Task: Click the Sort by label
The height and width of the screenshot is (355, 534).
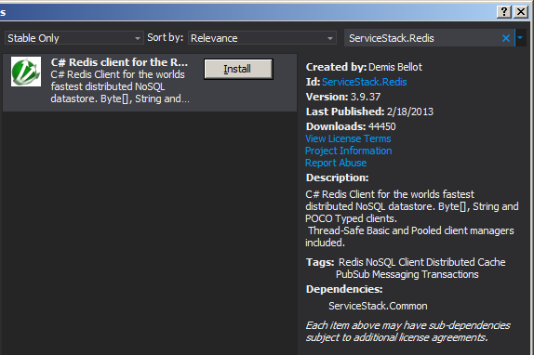Action: click(x=166, y=37)
